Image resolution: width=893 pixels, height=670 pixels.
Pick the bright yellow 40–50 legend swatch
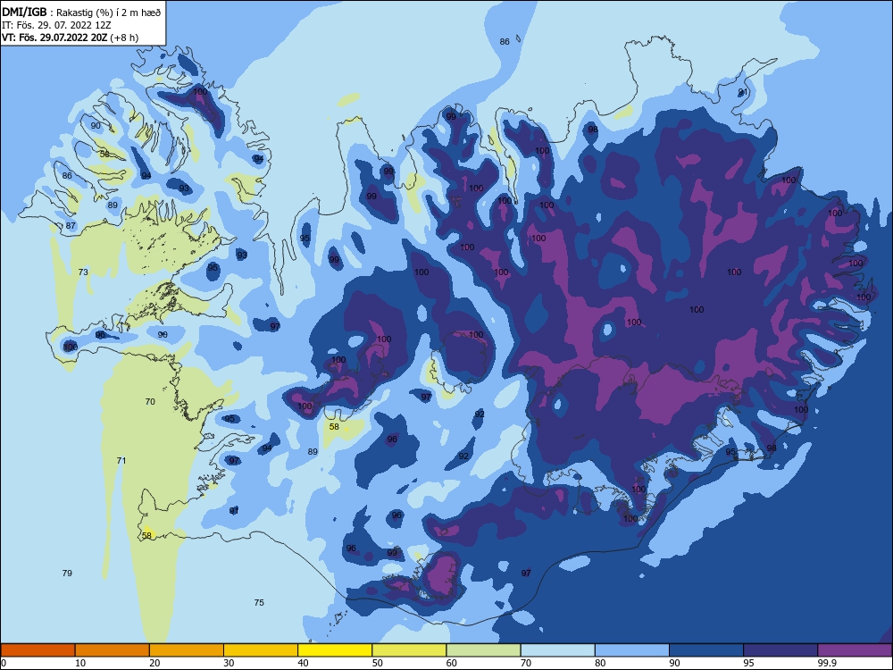click(x=335, y=650)
